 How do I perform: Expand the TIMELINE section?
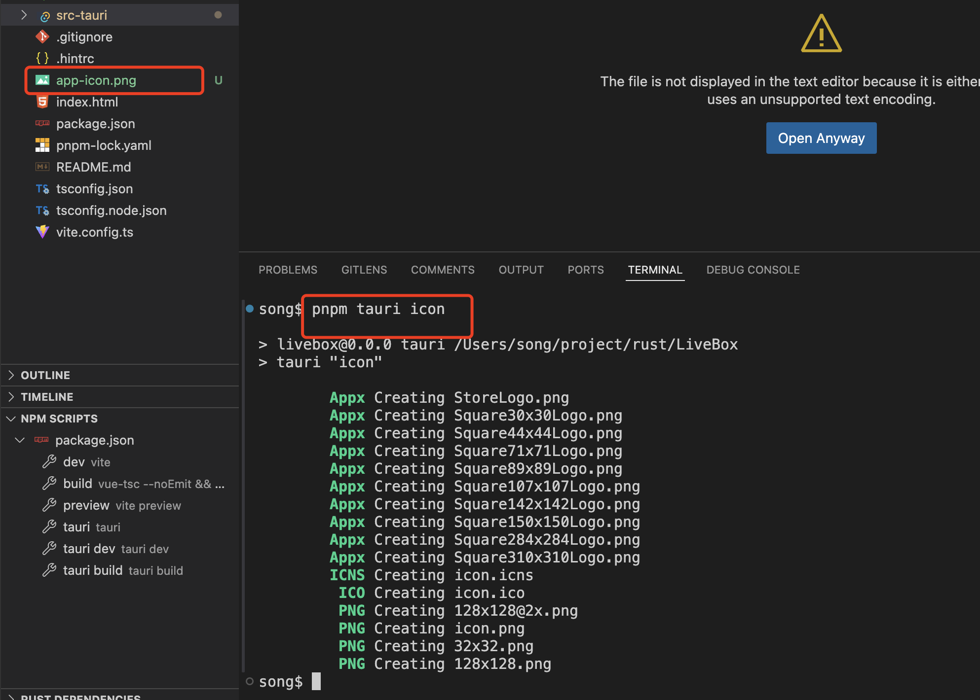[11, 397]
